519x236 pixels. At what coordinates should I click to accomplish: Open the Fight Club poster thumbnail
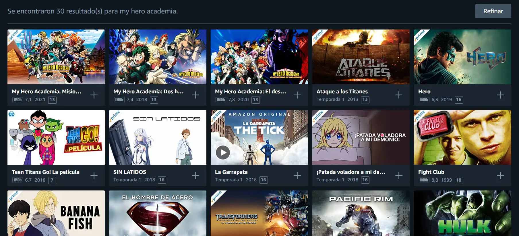(x=462, y=137)
